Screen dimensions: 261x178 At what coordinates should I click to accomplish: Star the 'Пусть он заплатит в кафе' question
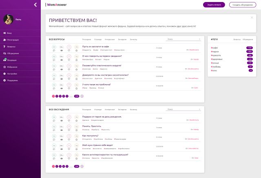point(76,51)
